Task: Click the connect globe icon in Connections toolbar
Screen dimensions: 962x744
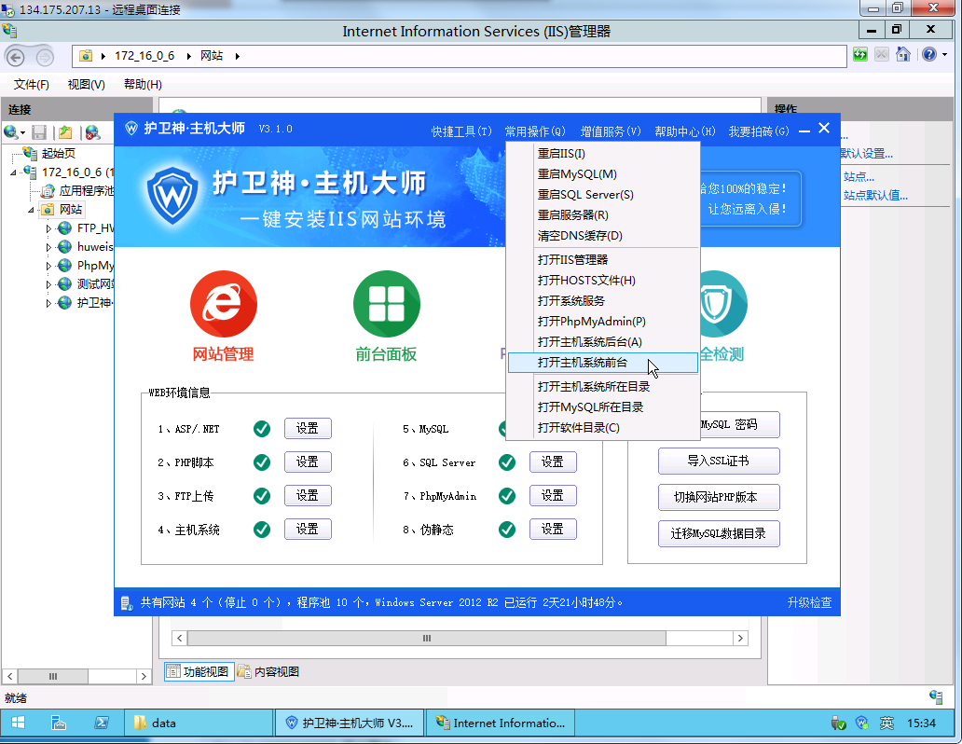Action: tap(10, 132)
